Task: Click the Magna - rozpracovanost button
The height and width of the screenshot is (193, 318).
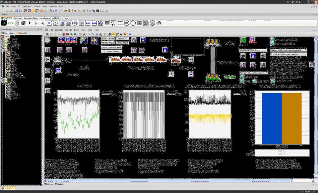Action: tap(111, 47)
